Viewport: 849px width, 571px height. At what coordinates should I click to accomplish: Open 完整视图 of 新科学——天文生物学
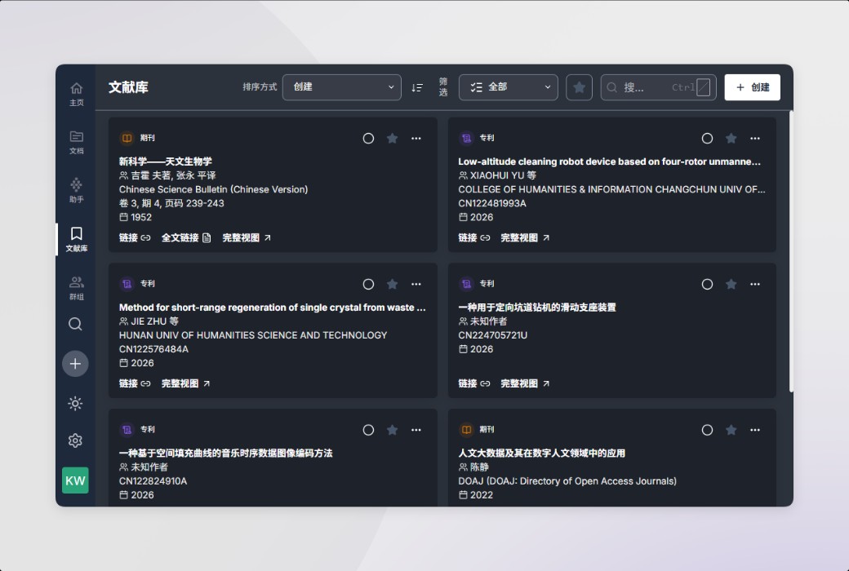tap(247, 237)
